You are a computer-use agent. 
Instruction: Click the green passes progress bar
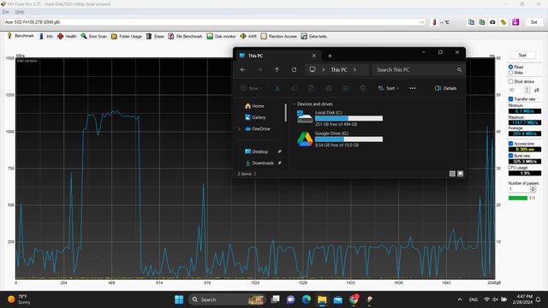(x=518, y=198)
